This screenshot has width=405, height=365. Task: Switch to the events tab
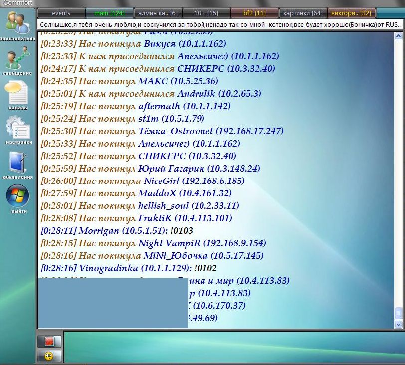click(61, 13)
